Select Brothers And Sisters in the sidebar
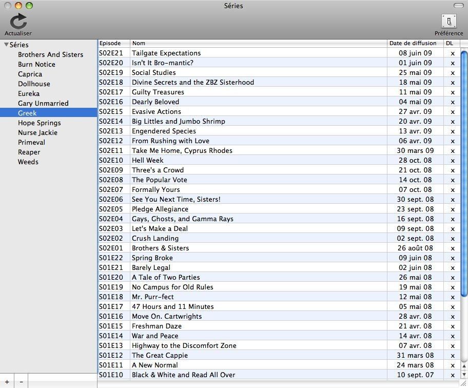The height and width of the screenshot is (388, 468). (49, 54)
